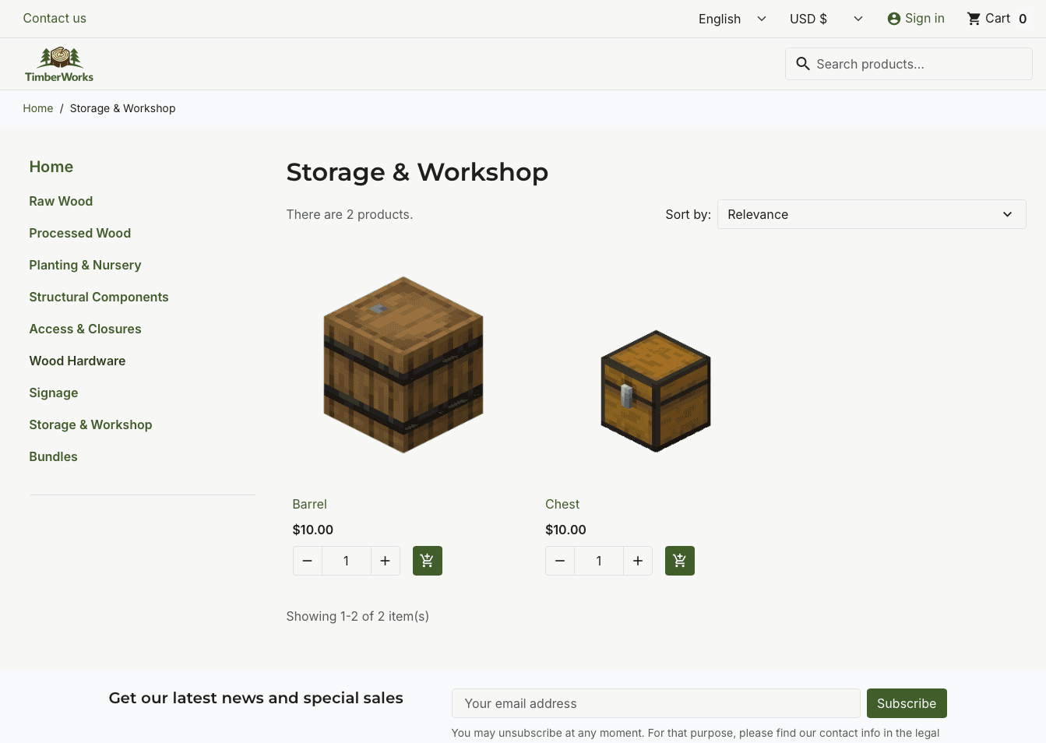Focus the Your email address field

[x=656, y=703]
